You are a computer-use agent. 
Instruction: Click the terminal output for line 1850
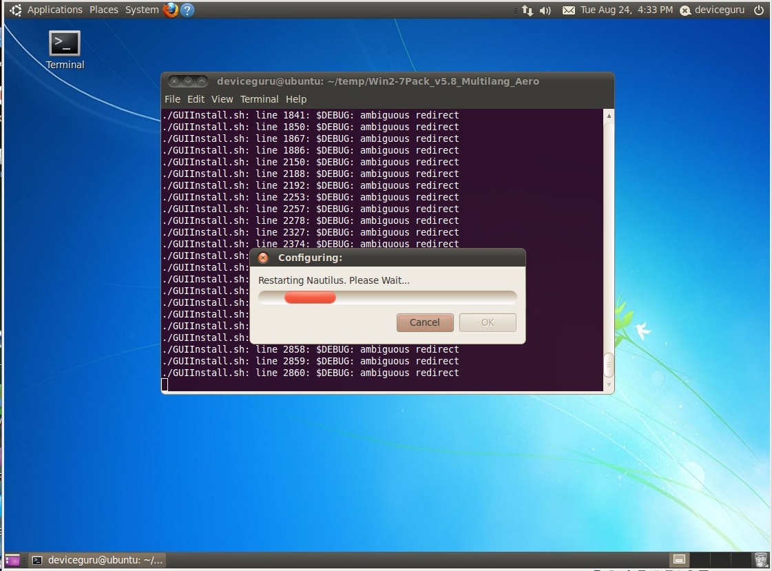311,127
